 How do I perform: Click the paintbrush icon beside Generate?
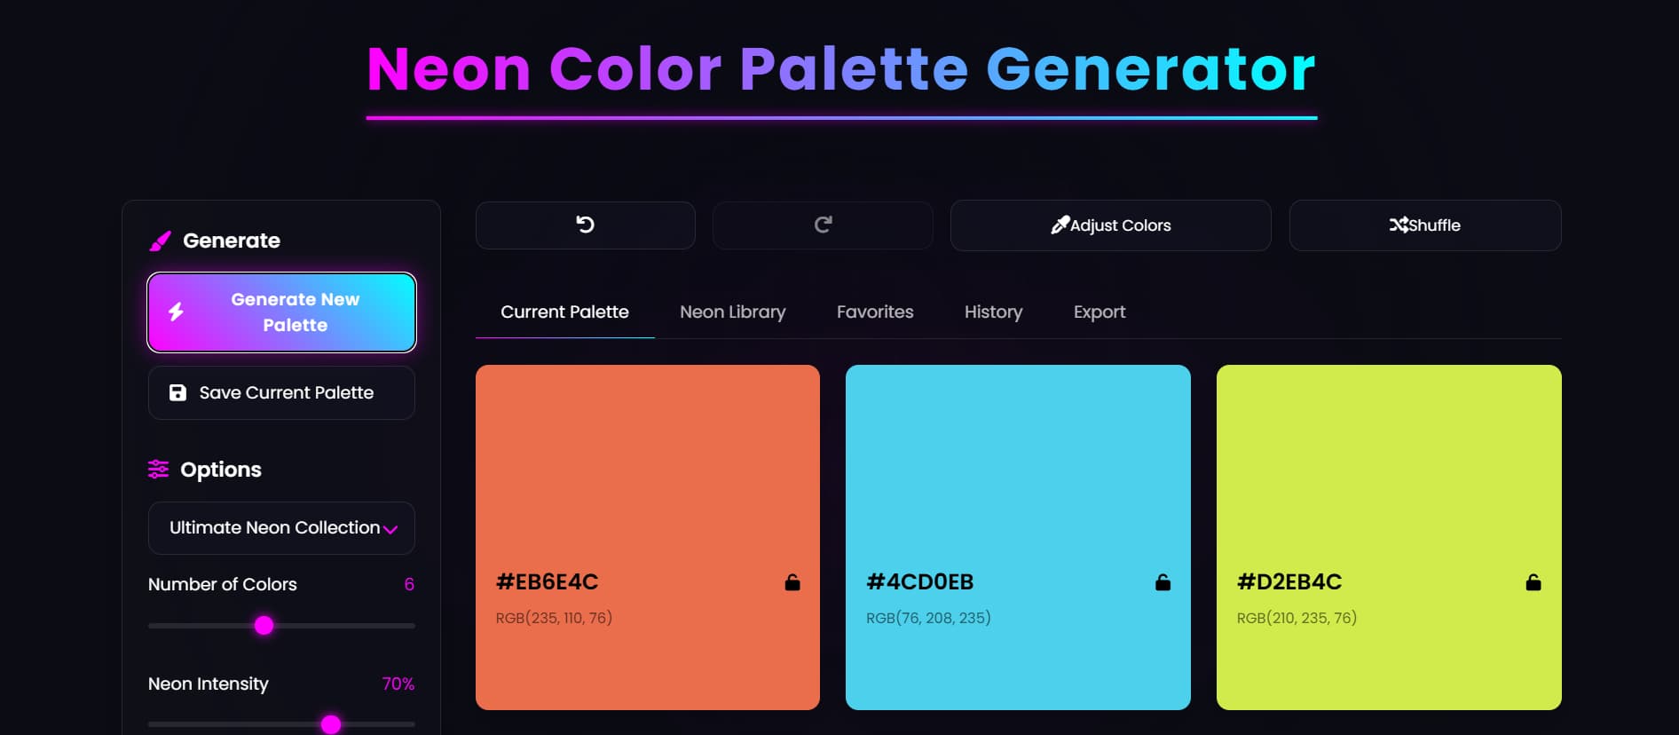[x=161, y=240]
